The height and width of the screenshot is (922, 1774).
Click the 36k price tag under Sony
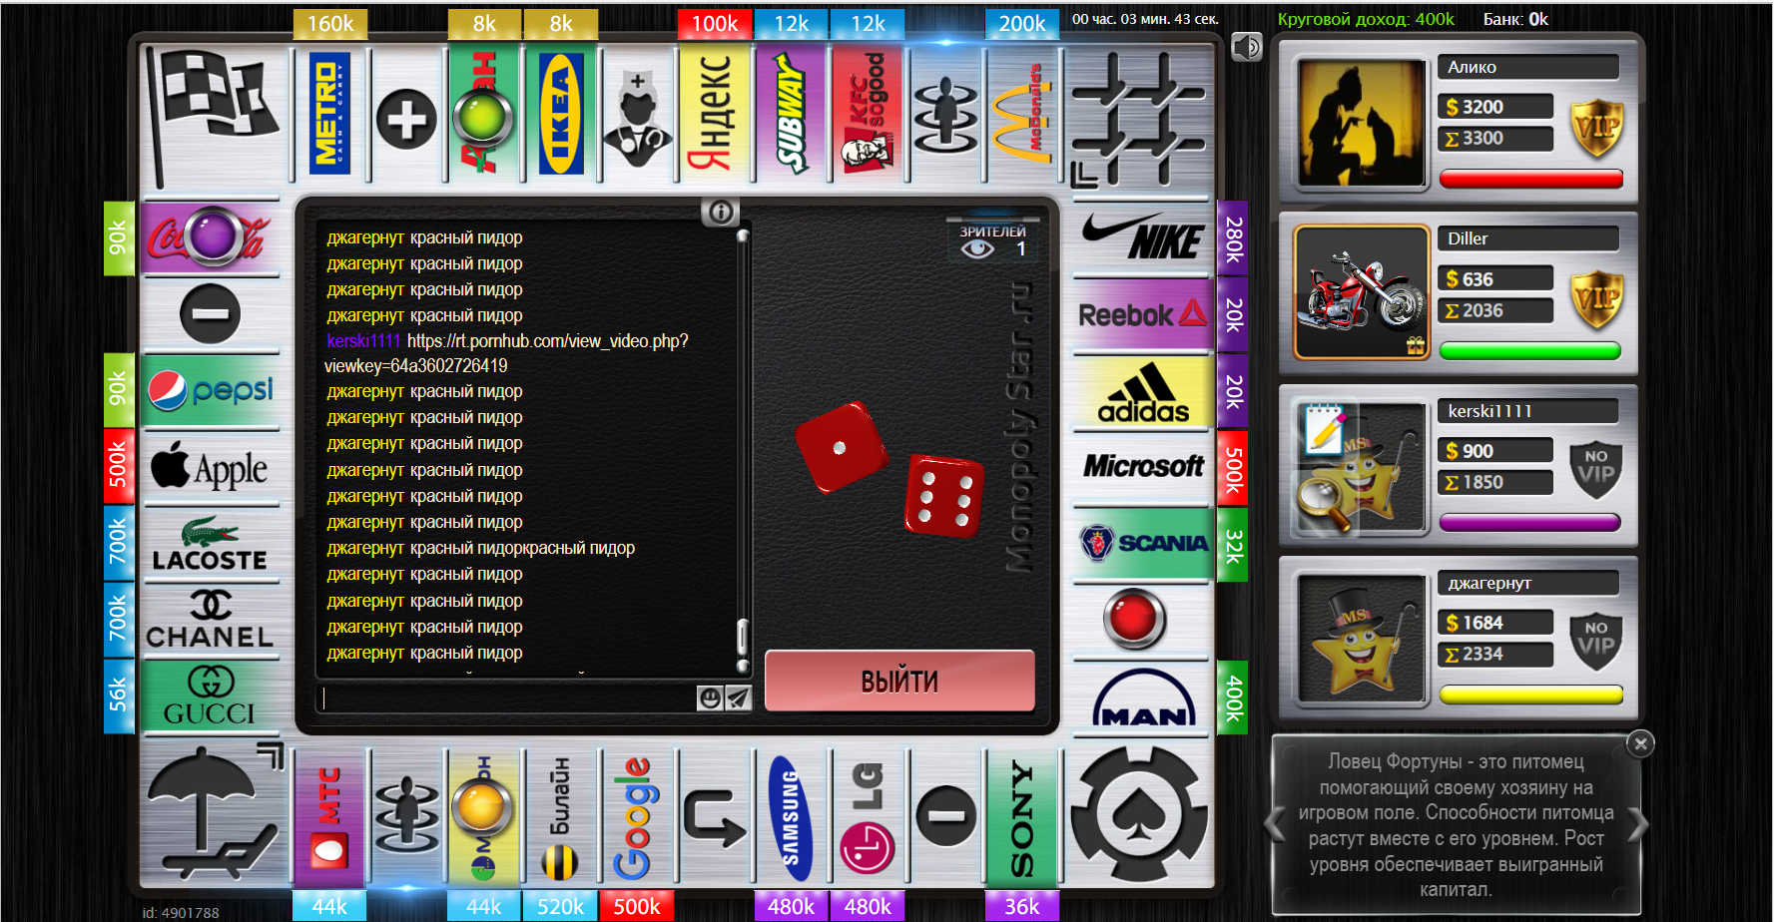[x=1022, y=906]
